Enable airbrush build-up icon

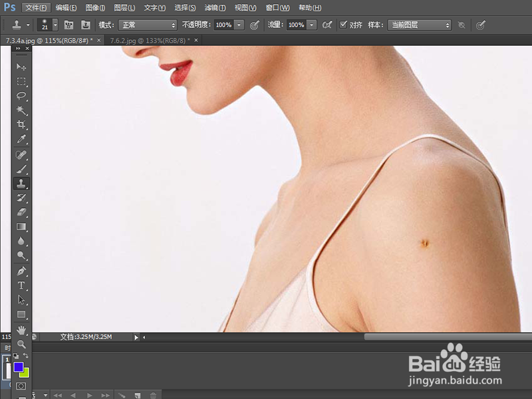327,25
